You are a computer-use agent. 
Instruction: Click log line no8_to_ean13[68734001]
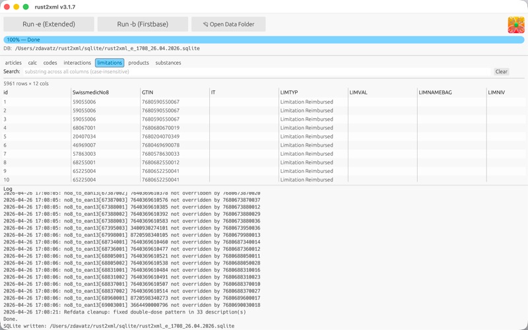point(131,242)
